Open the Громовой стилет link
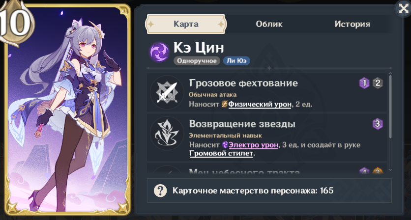Screen dimensions: 411x220 point(221,153)
